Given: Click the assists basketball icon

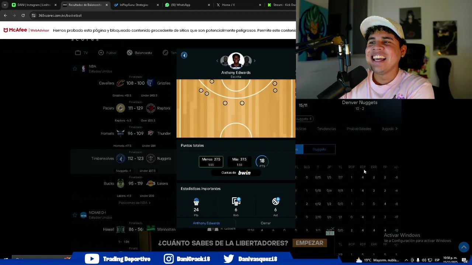Looking at the screenshot, I should 275,201.
